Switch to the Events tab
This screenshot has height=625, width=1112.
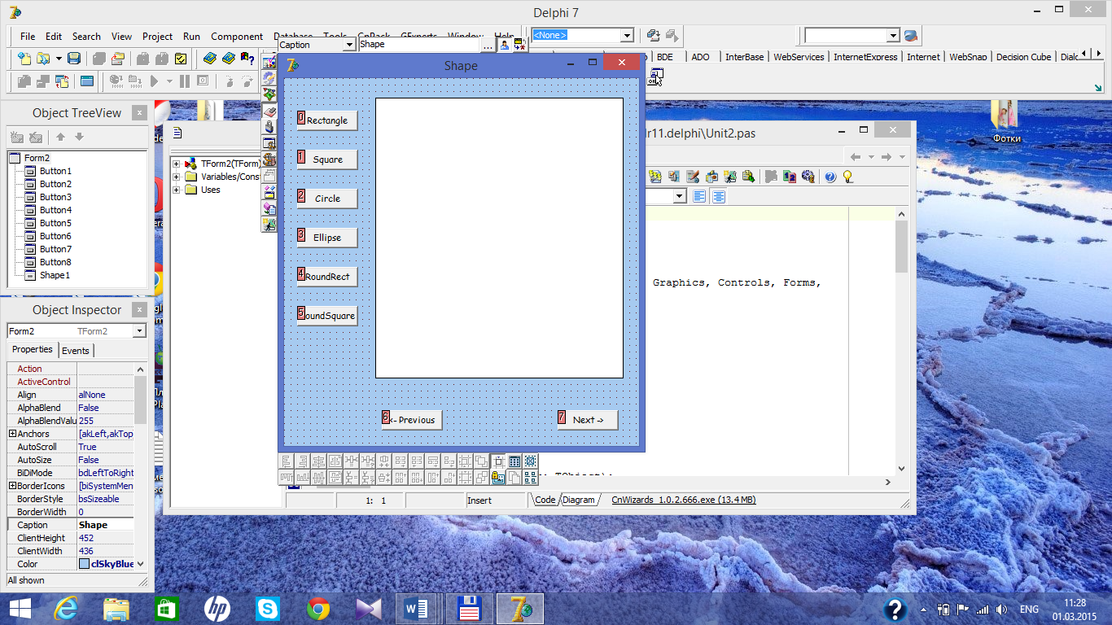76,350
